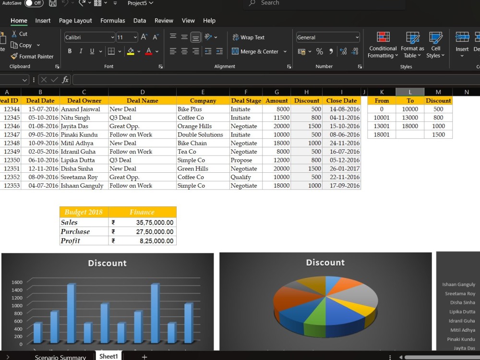Click Merge & Center button
The width and height of the screenshot is (480, 360).
255,51
